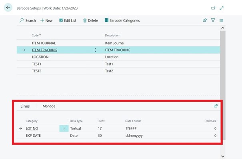Edit the ddmmyyyy data format cell
This screenshot has width=242, height=164.
click(134, 136)
